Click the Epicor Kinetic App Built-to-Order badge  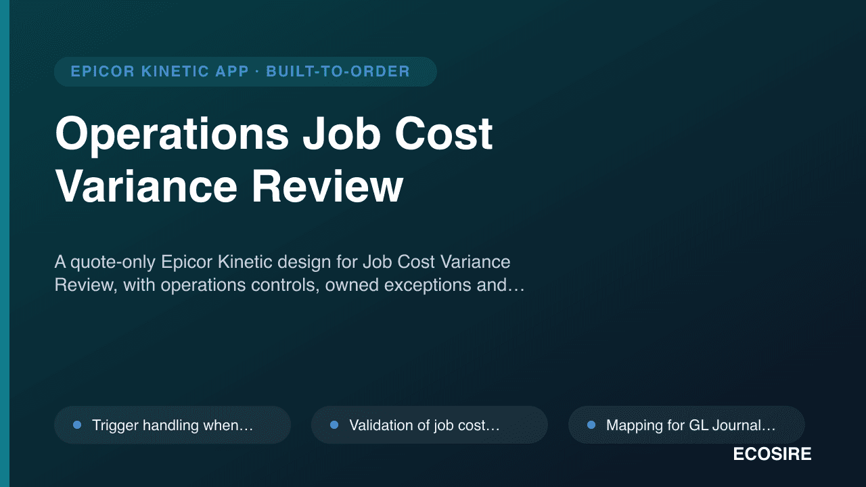(245, 72)
